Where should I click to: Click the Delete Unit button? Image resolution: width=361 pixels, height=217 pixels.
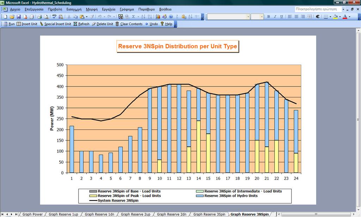point(103,24)
